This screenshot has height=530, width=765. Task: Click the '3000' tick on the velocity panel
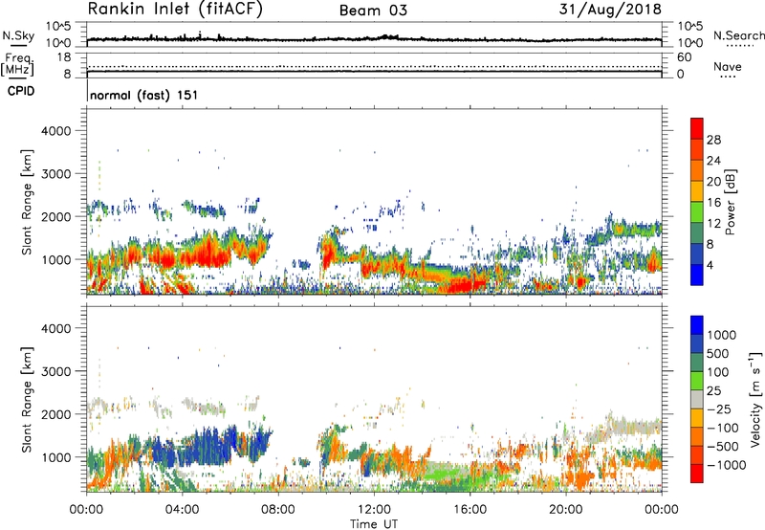[x=55, y=371]
